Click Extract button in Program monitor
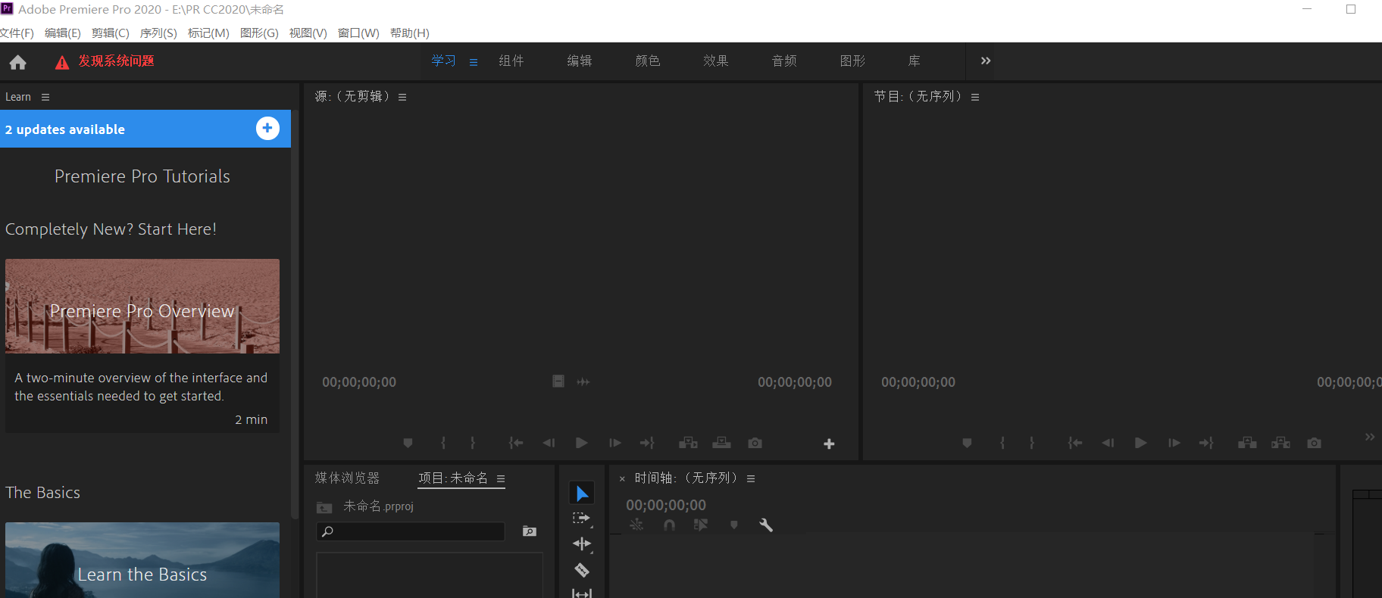The image size is (1382, 598). pos(1280,443)
